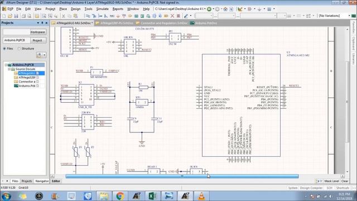Open the No Variations dropdown
Screen dimensions: 357x201
[349, 16]
